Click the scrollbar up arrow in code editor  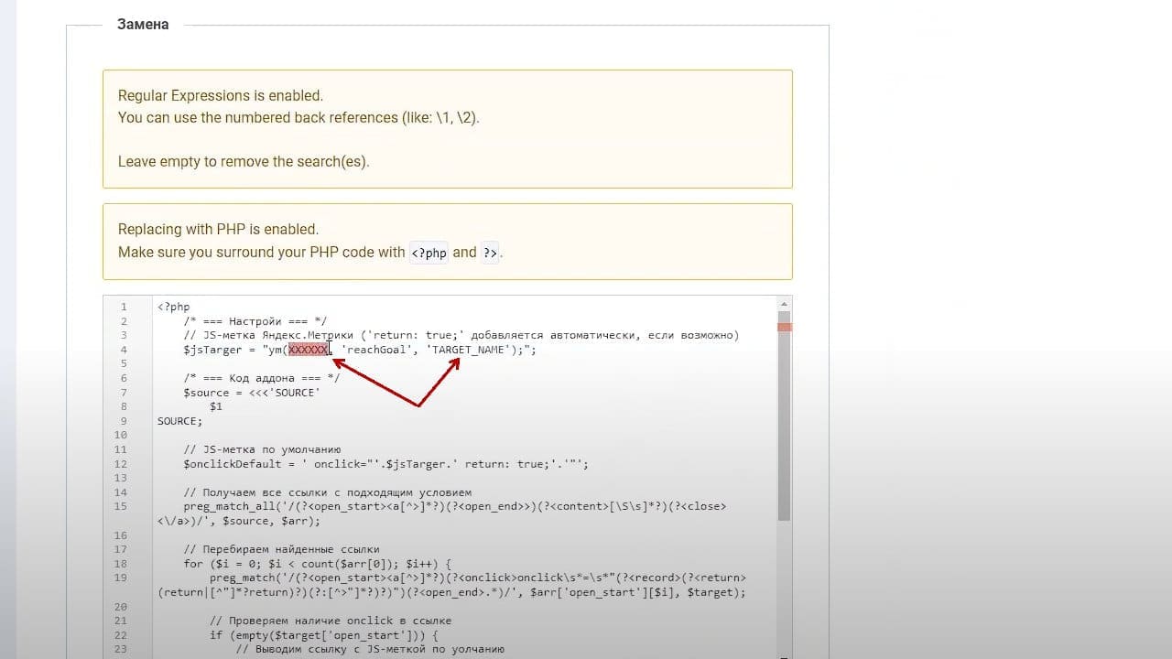(x=784, y=303)
